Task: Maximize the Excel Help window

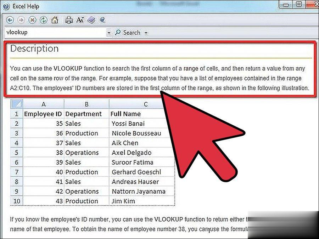Action: pyautogui.click(x=298, y=5)
